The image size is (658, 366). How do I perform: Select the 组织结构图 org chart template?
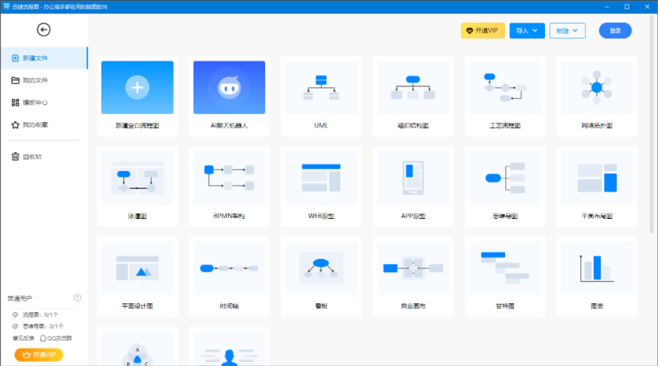pyautogui.click(x=413, y=95)
